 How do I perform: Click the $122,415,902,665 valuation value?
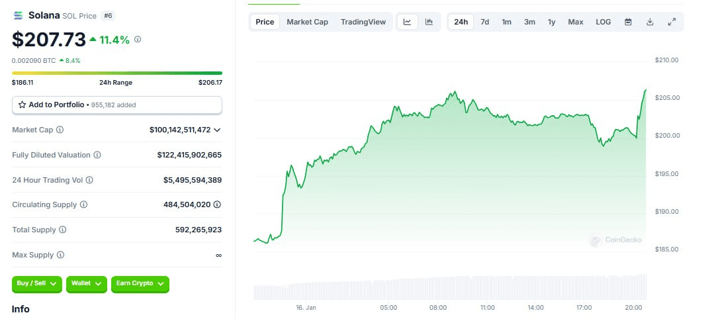click(x=189, y=155)
